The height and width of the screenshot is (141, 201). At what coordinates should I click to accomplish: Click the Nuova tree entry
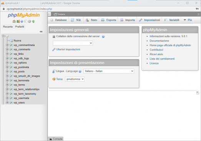pos(17,41)
